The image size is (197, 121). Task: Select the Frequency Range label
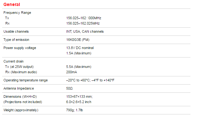pyautogui.click(x=17, y=13)
